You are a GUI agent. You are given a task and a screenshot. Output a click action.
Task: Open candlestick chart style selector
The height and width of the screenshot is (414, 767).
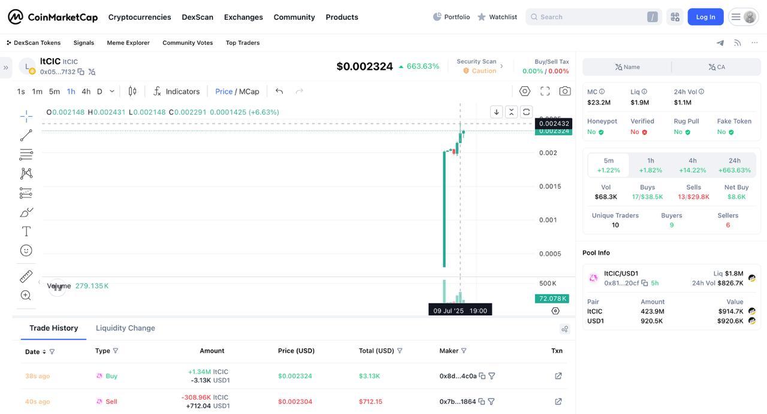tap(132, 91)
